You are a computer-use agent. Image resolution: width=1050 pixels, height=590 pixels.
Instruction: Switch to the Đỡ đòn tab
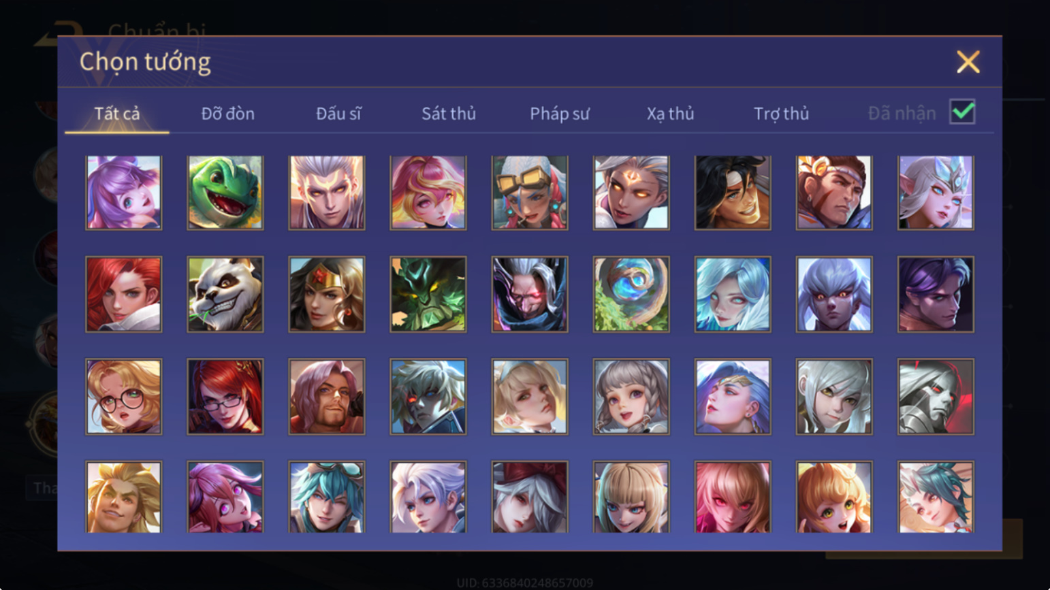click(x=228, y=114)
